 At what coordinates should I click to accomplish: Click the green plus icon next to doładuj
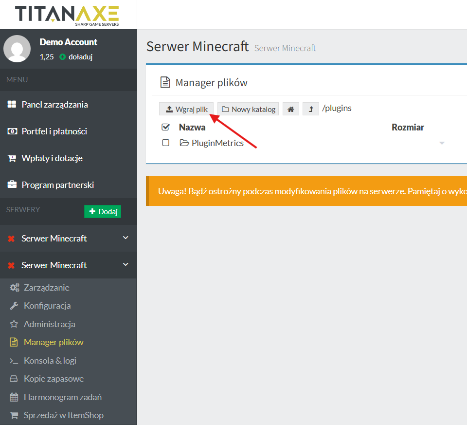[62, 57]
